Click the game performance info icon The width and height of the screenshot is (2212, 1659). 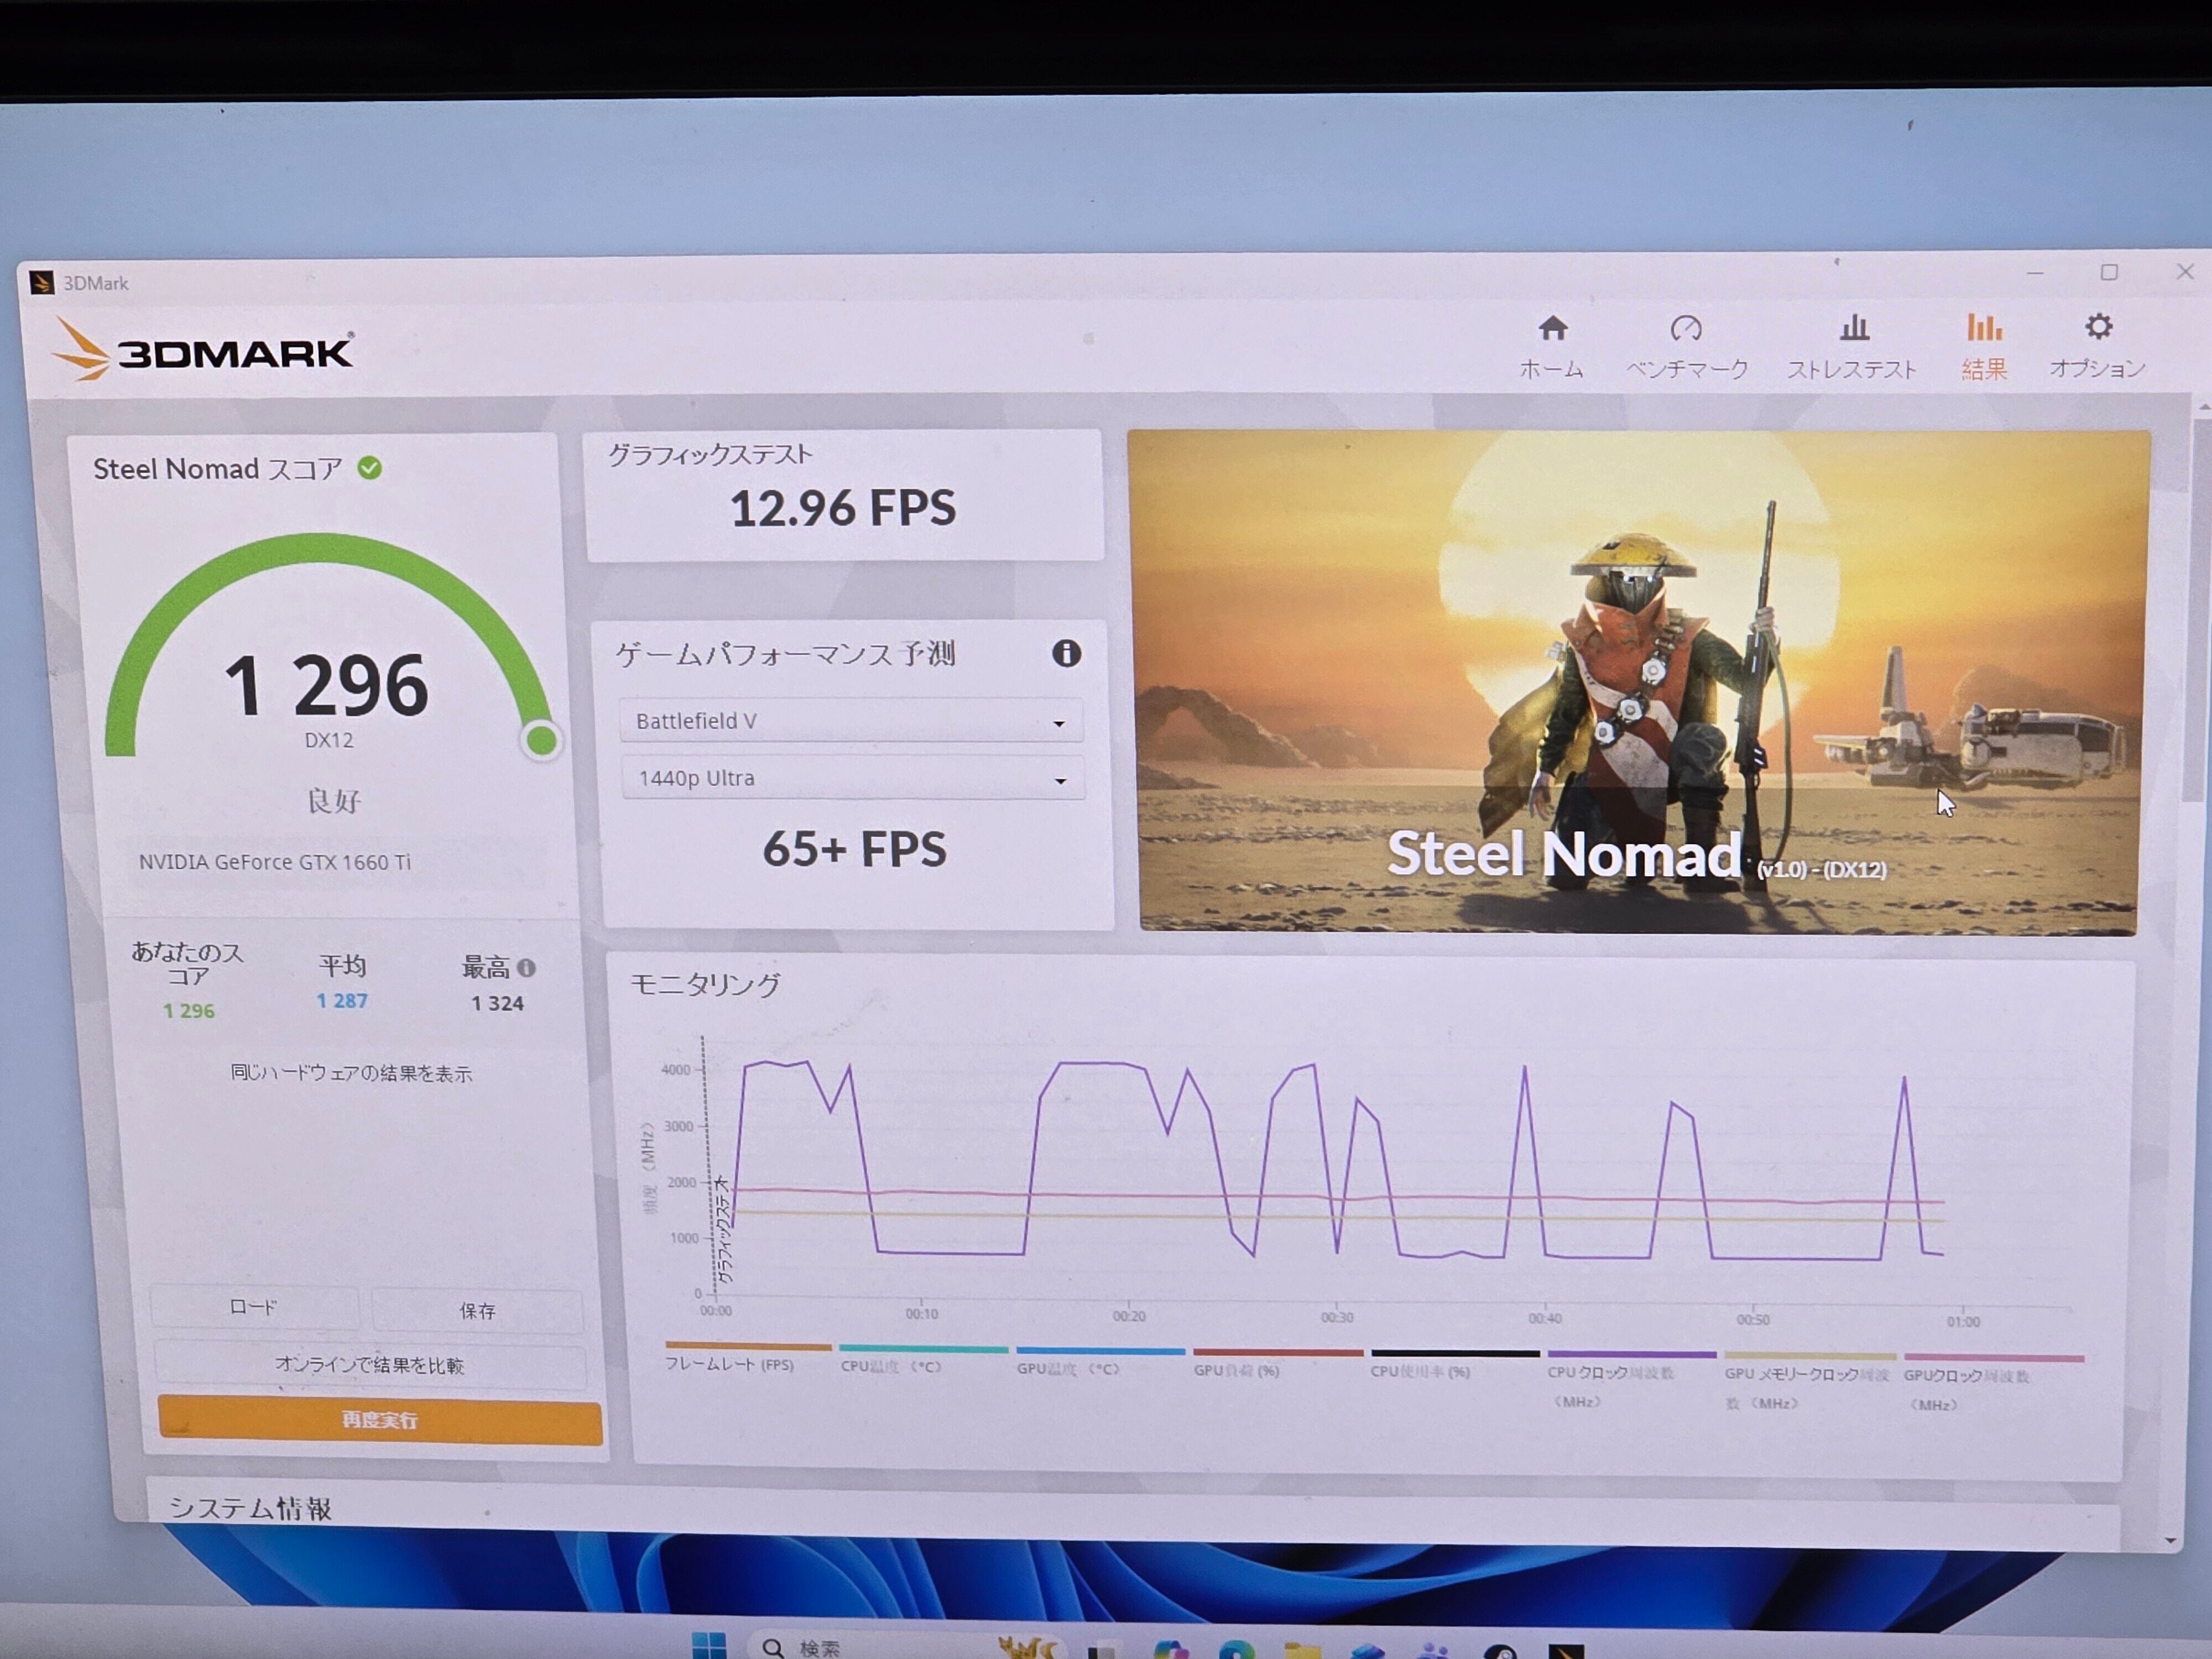pos(1066,653)
